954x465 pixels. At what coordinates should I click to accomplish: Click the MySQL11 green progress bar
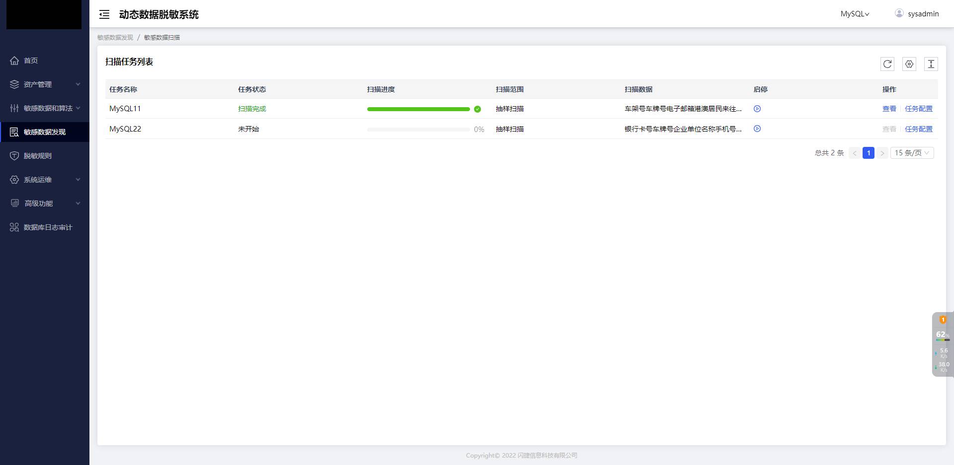(418, 109)
